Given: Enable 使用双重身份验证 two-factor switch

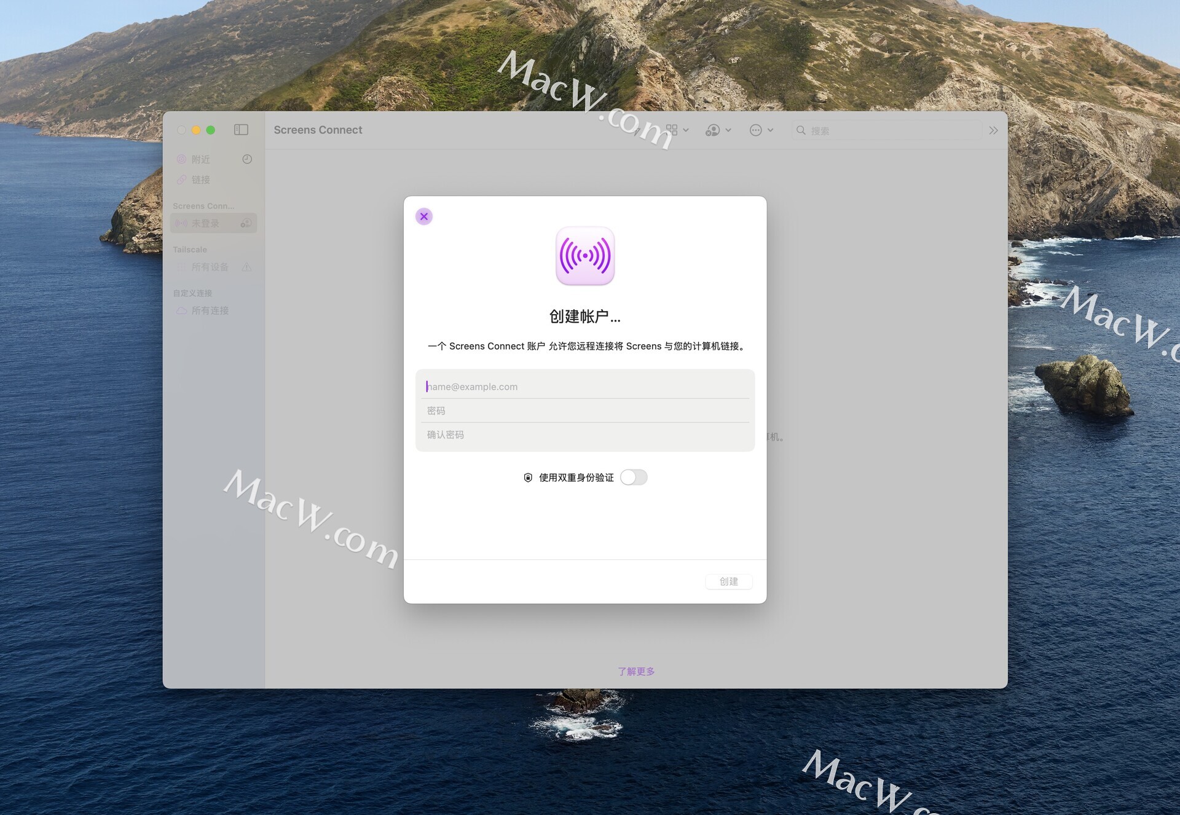Looking at the screenshot, I should click(x=634, y=478).
